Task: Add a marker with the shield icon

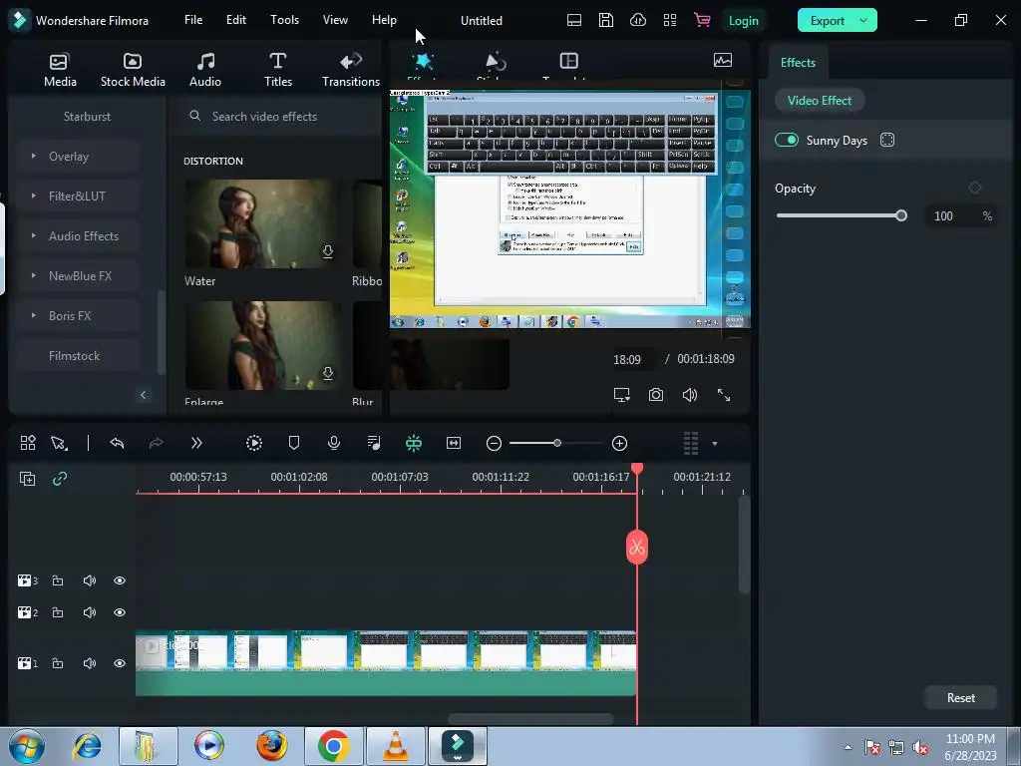Action: pyautogui.click(x=294, y=443)
